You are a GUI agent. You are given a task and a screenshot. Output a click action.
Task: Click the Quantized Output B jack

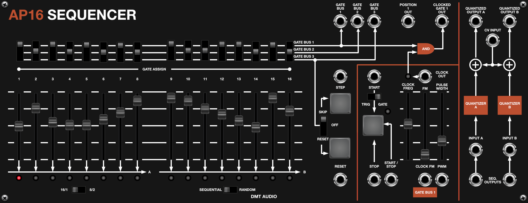(x=510, y=21)
